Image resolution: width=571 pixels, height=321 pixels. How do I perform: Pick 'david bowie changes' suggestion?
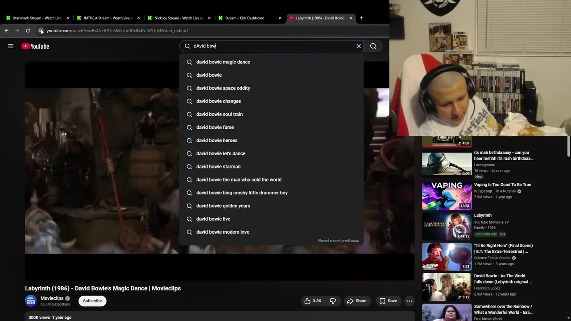[271, 101]
